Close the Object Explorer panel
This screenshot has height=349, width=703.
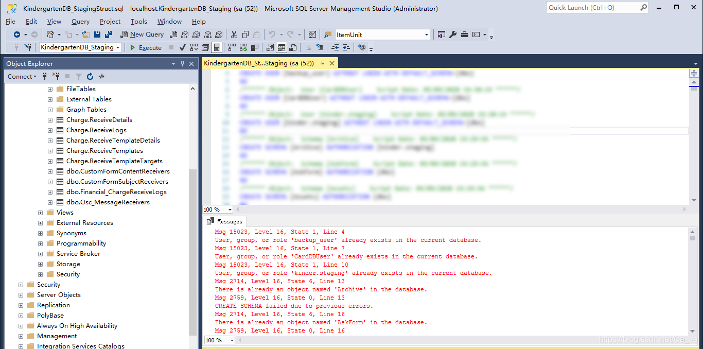(191, 63)
